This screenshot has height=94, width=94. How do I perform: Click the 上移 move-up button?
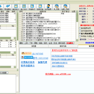26,43
